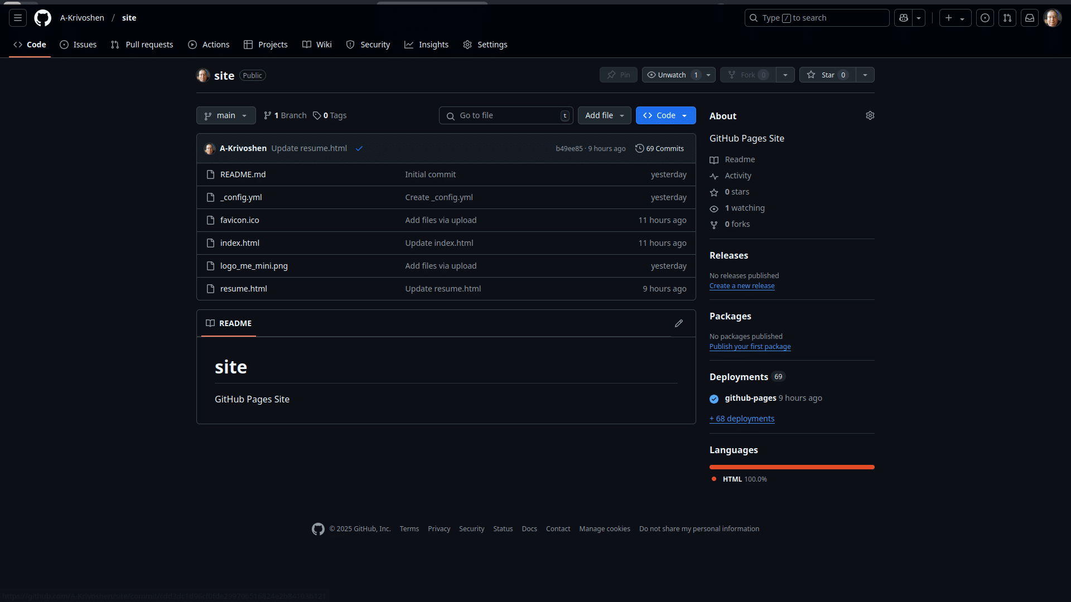
Task: Open the issues icon in the header
Action: [x=985, y=18]
